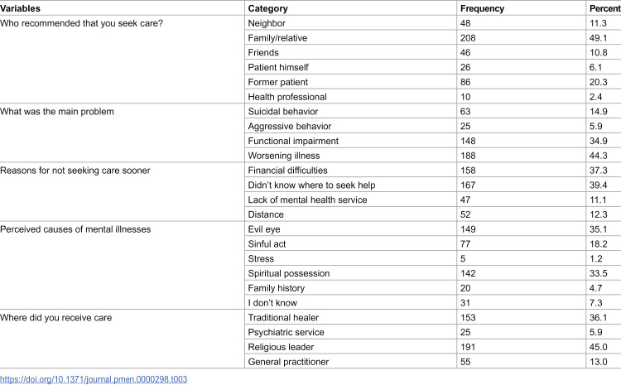
Task: Click 'Where did you receive care' variable
Action: click(55, 318)
